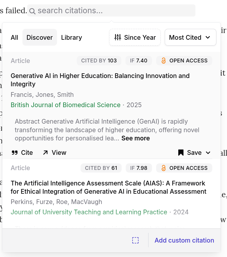Image resolution: width=227 pixels, height=257 pixels.
Task: Click the Since Year filter button
Action: [135, 37]
